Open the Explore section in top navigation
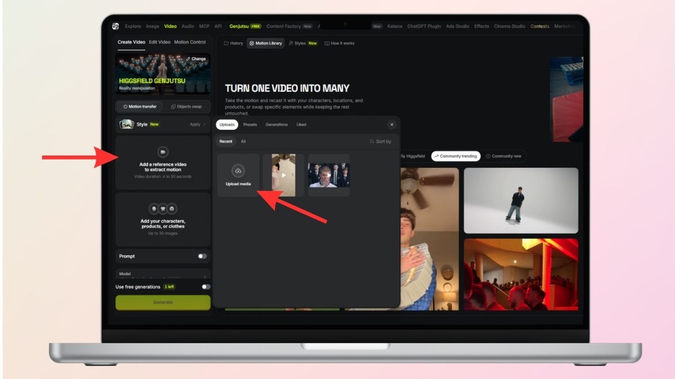Image resolution: width=675 pixels, height=379 pixels. coord(133,26)
